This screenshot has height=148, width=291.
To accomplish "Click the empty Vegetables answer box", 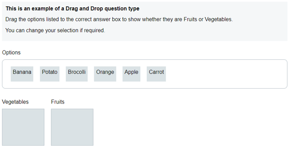I will (23, 127).
